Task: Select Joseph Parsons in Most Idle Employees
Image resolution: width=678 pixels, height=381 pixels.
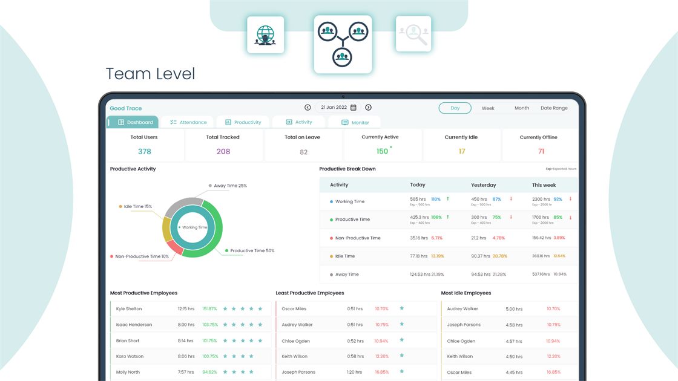Action: [509, 325]
